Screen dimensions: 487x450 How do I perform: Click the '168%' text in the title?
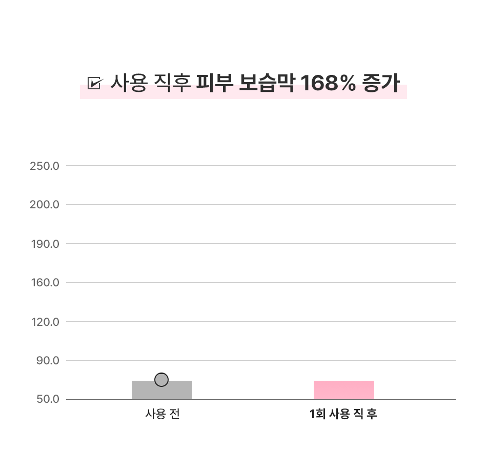pyautogui.click(x=328, y=83)
